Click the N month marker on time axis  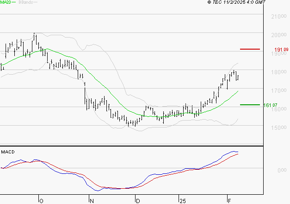click(92, 201)
